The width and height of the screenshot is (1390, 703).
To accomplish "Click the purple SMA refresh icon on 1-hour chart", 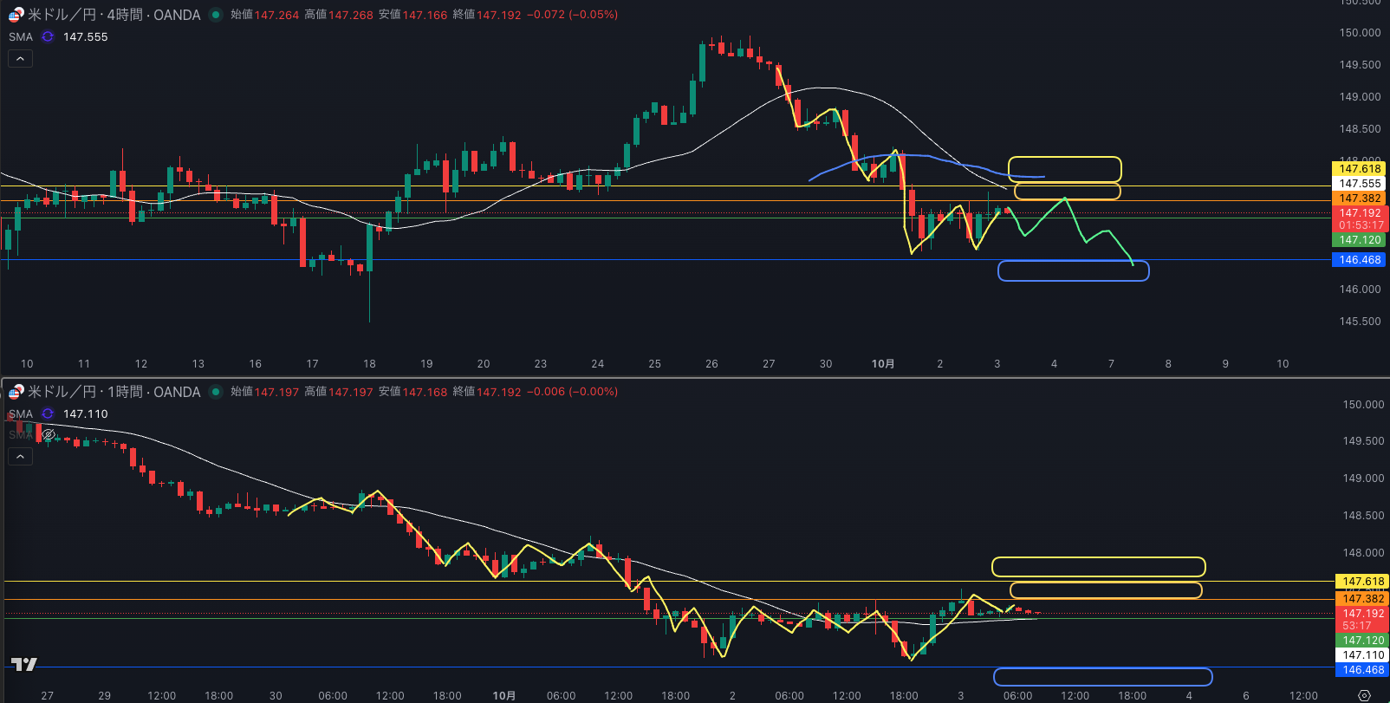I will (48, 413).
